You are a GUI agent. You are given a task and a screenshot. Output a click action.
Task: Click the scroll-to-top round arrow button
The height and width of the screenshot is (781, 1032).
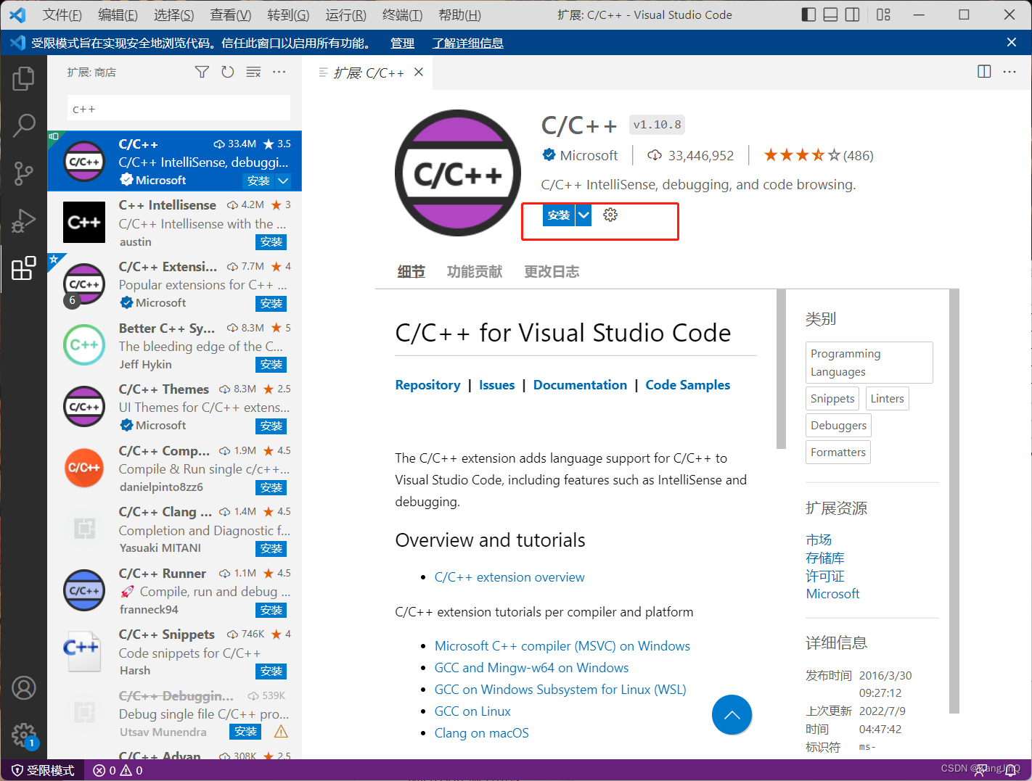[732, 715]
